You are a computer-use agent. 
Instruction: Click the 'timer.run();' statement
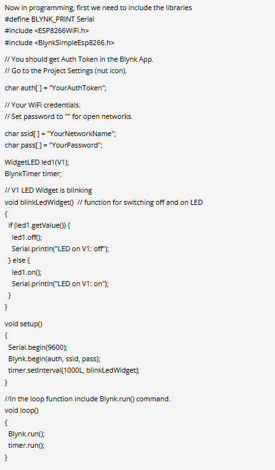pos(26,445)
